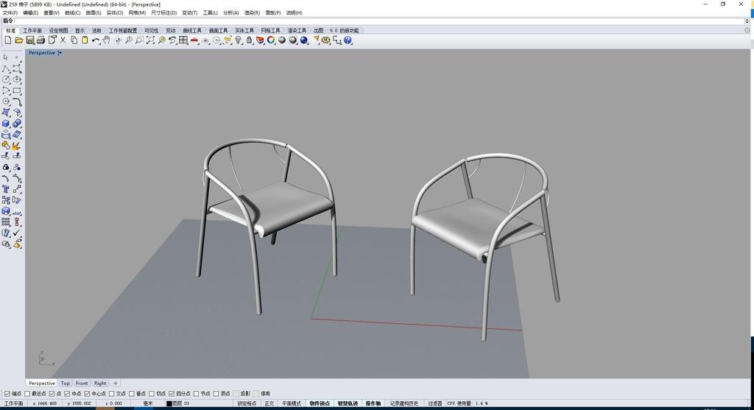Select the arrow pointer tool in left toolbar

[6, 57]
